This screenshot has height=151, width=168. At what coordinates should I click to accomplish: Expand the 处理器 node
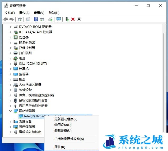click(x=10, y=37)
